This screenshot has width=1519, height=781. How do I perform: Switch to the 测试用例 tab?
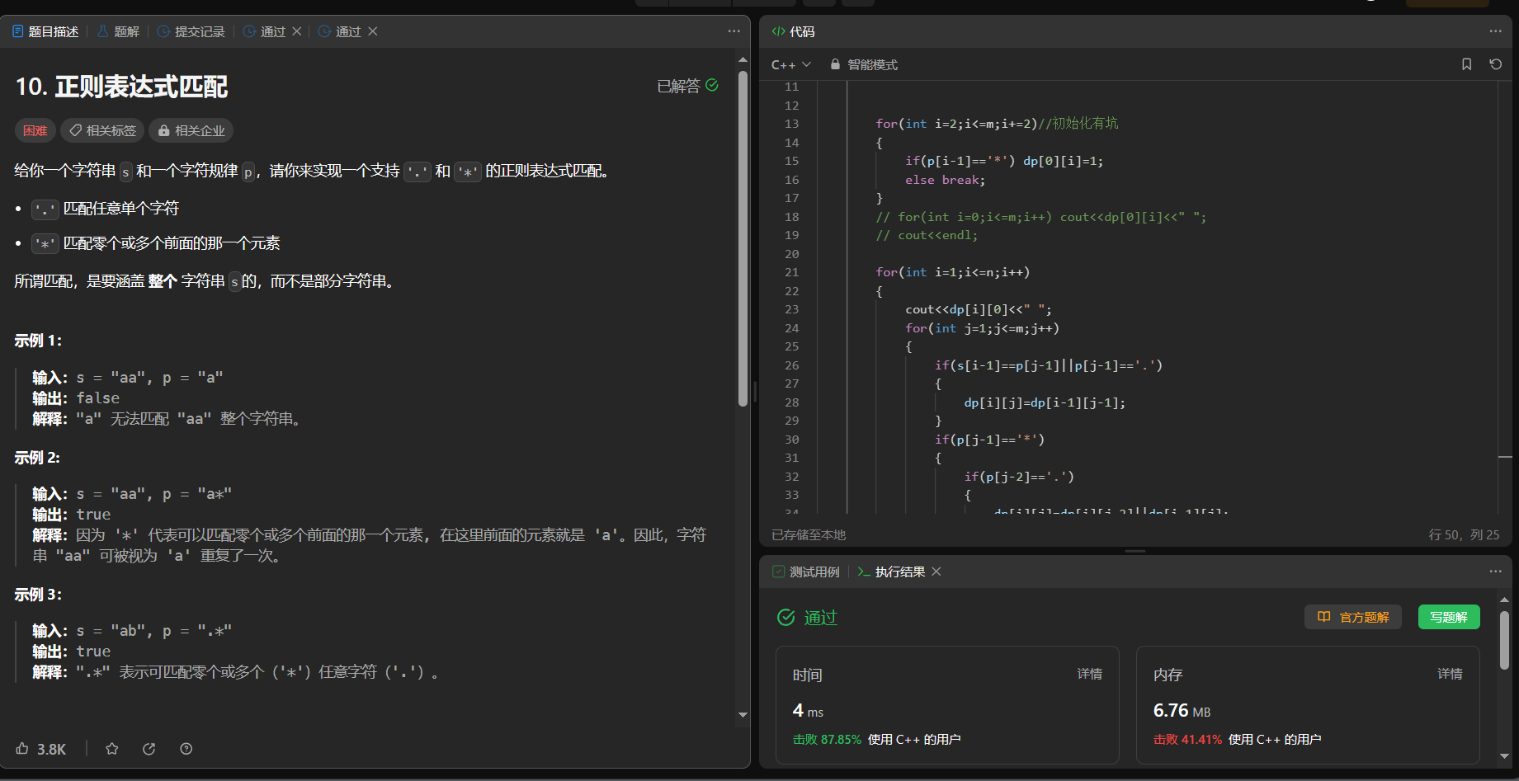(x=806, y=572)
